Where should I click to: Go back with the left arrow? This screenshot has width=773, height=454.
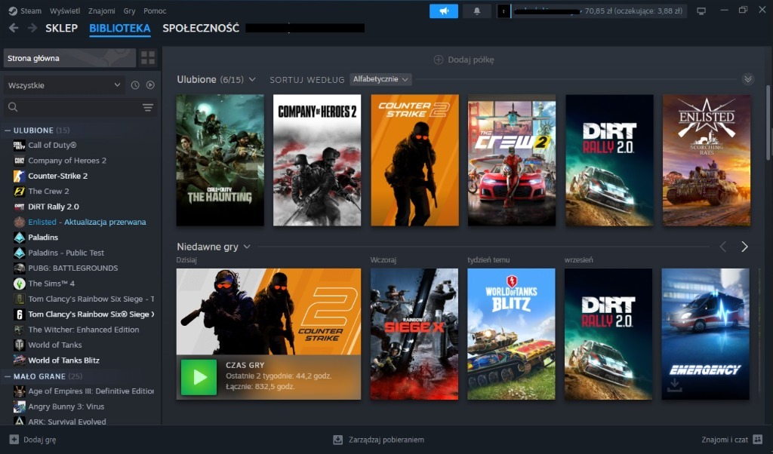(14, 28)
